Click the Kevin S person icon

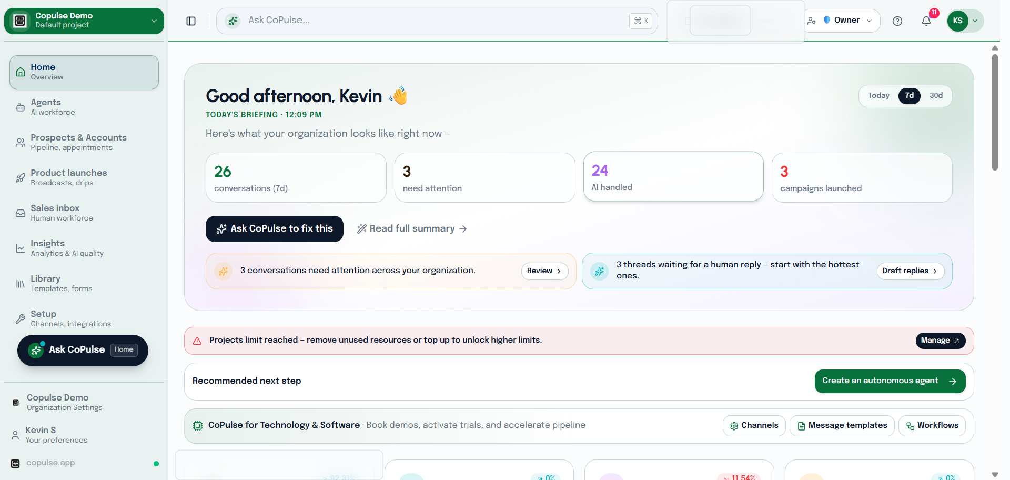(15, 435)
